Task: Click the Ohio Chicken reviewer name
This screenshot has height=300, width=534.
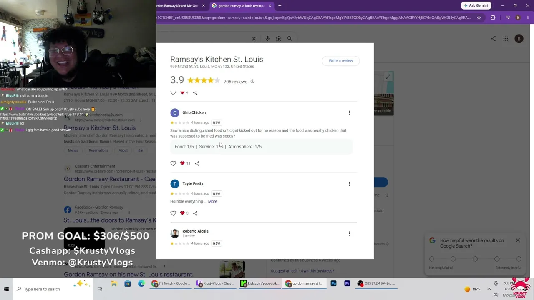Action: click(x=194, y=113)
